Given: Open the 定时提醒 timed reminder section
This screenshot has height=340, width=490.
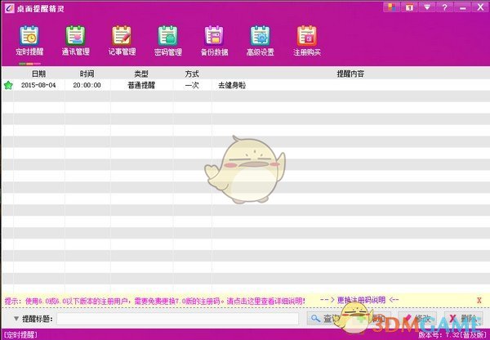Looking at the screenshot, I should [x=29, y=39].
